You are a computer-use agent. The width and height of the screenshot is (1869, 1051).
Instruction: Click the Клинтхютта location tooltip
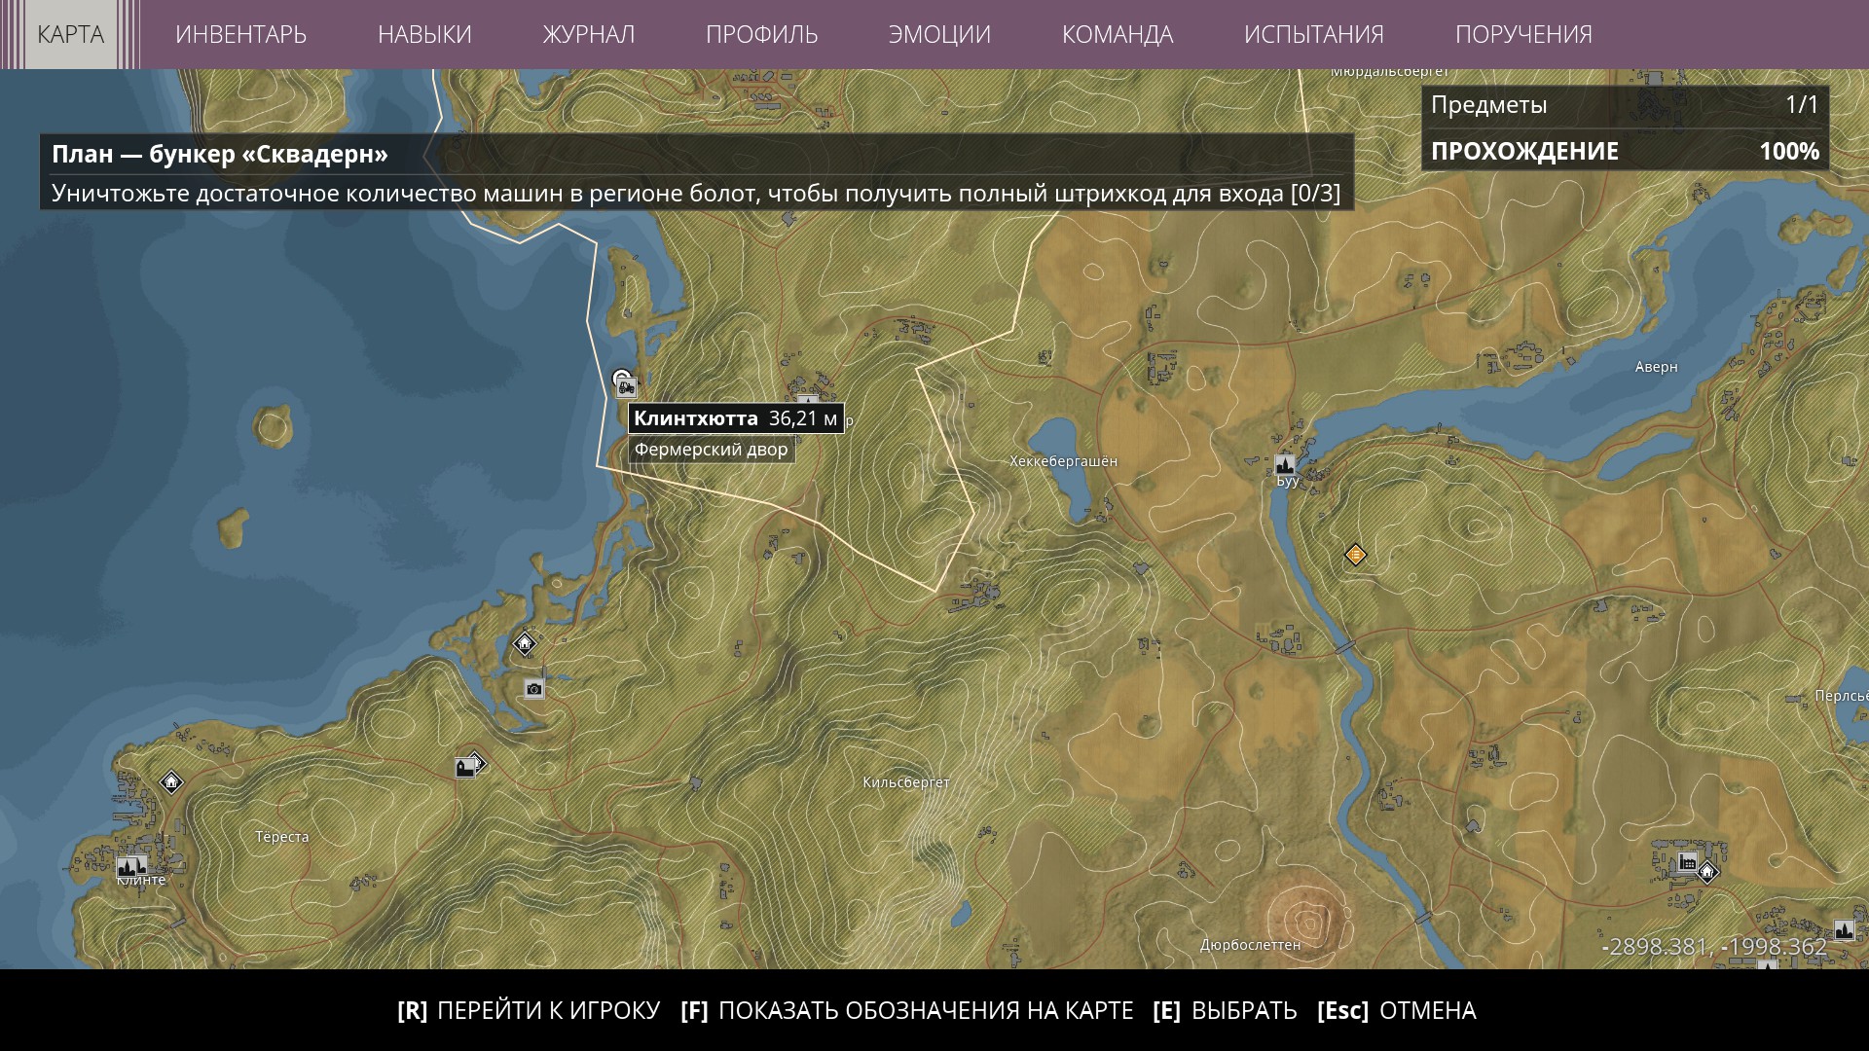coord(736,418)
